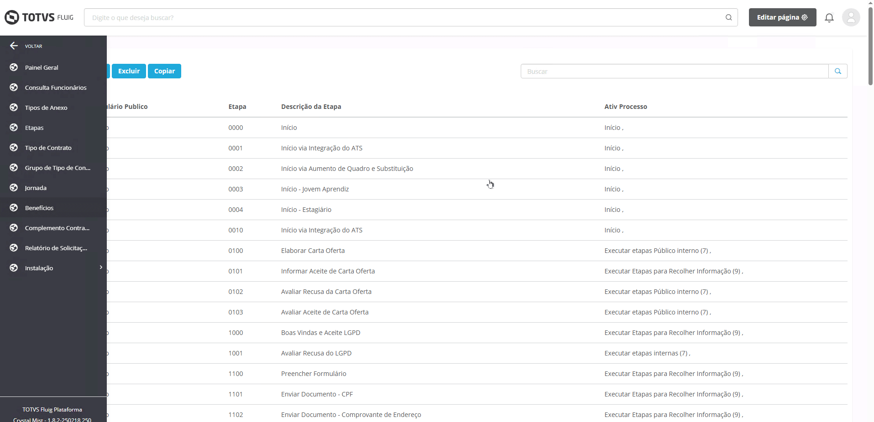The image size is (874, 422).
Task: Select row 'Enviar Documento - Comprovante de Endereço'
Action: (x=477, y=414)
